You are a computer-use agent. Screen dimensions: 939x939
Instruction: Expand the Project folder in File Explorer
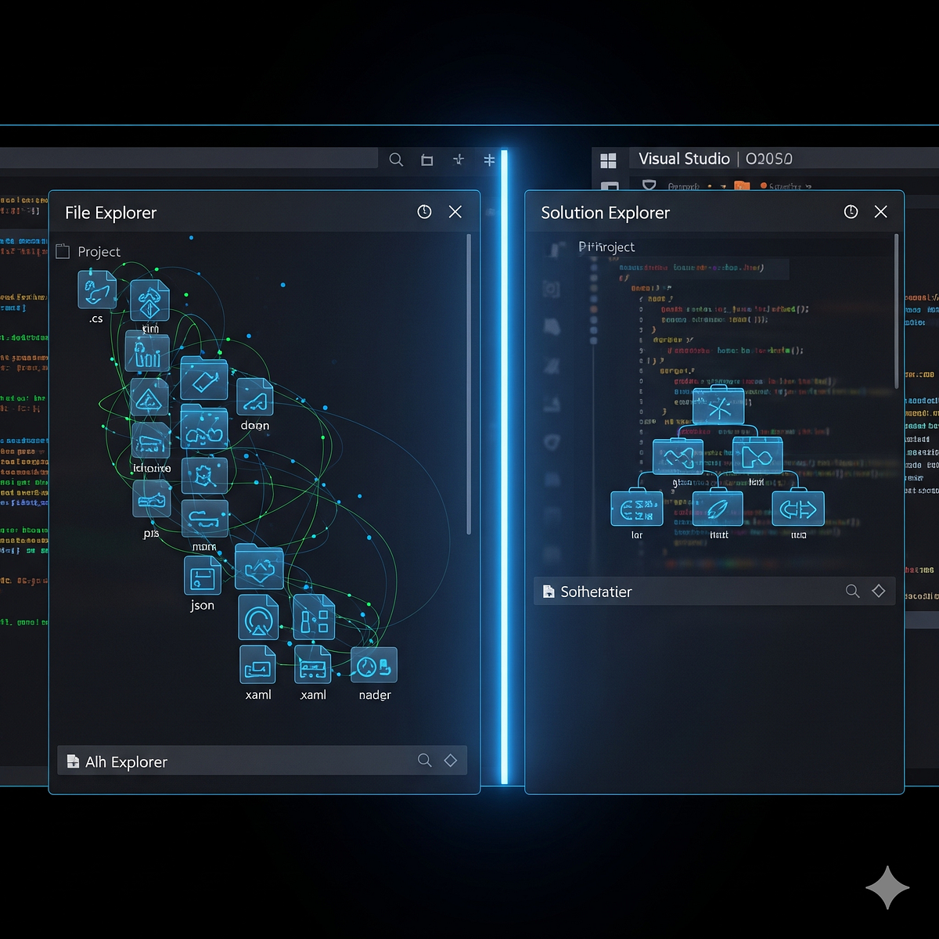[64, 252]
